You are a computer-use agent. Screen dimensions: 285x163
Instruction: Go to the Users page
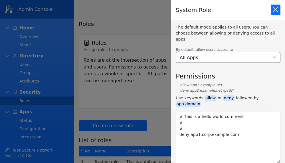[x=25, y=65]
